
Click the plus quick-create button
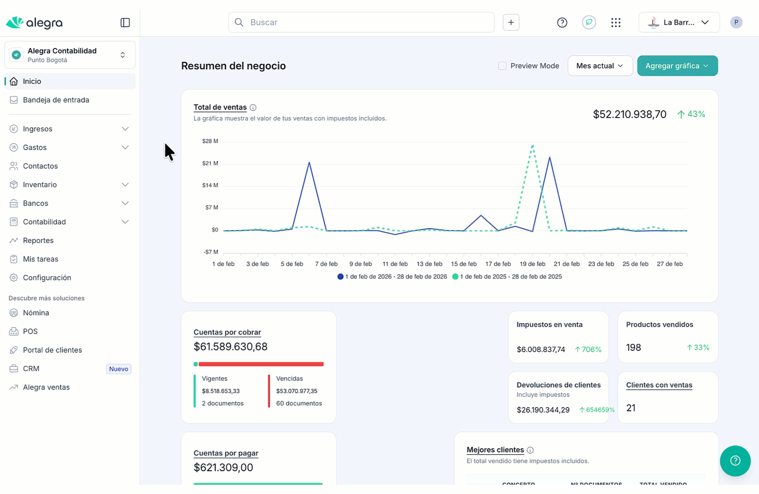511,22
